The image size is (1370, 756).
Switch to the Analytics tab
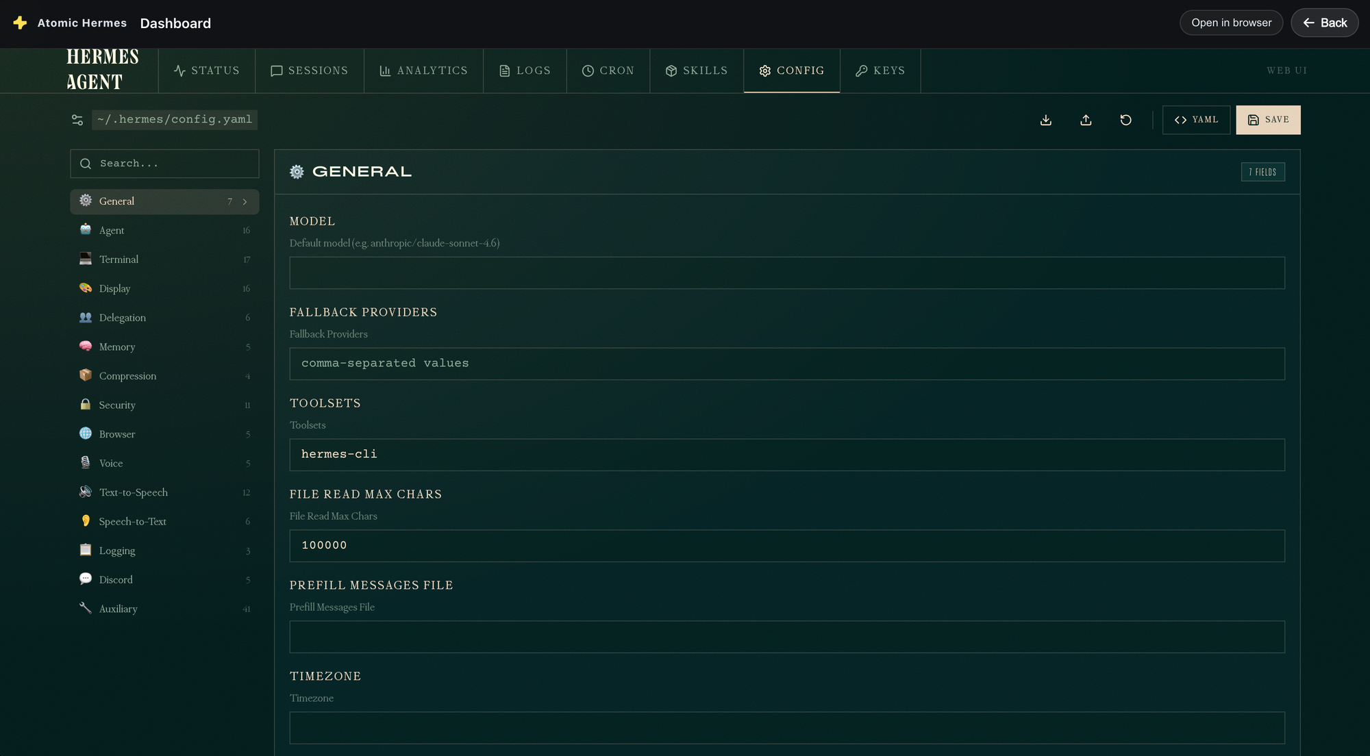(x=423, y=71)
